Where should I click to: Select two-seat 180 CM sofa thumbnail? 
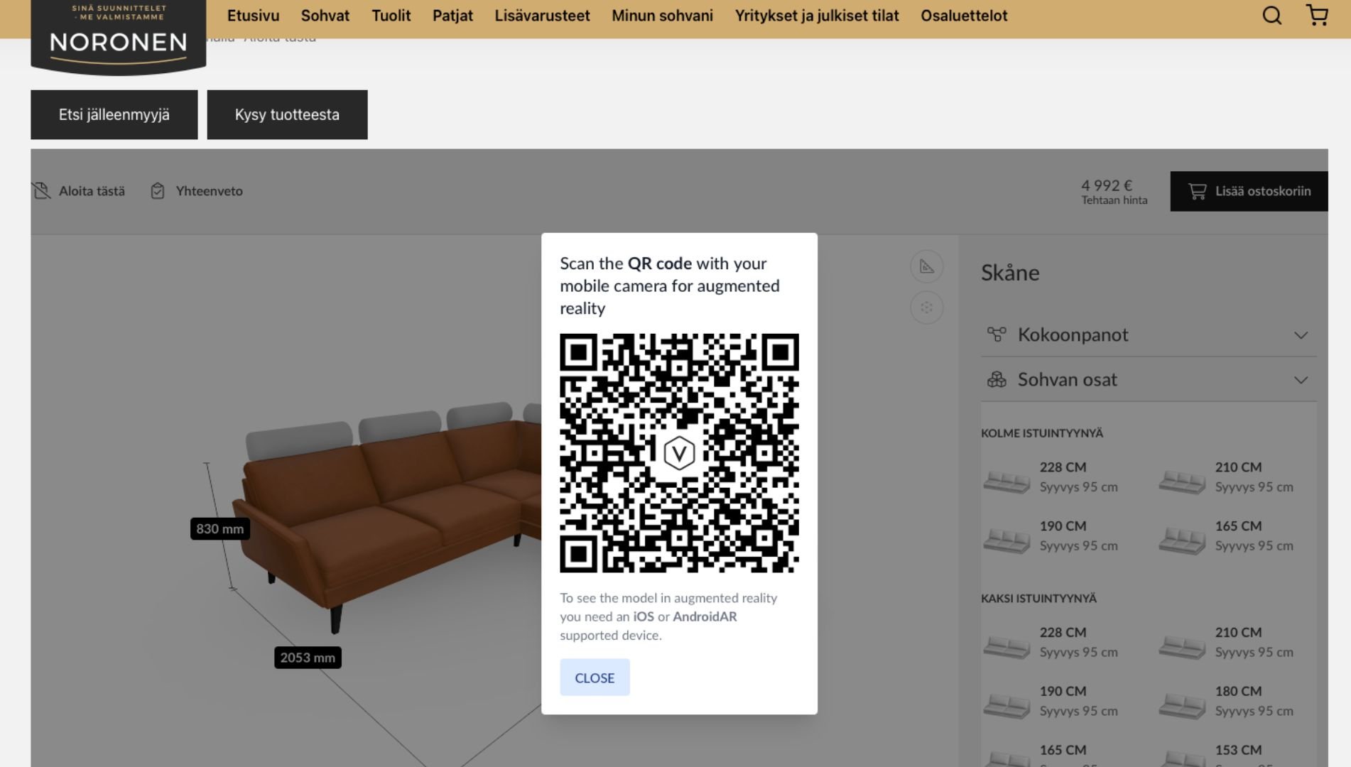pyautogui.click(x=1182, y=706)
